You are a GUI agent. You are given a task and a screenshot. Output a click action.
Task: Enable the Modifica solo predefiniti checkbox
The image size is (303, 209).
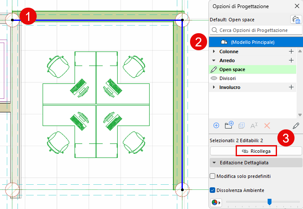(212, 176)
